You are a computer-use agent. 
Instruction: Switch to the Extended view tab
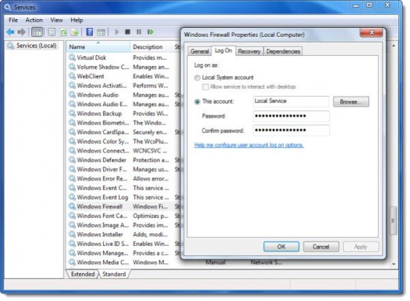click(x=83, y=274)
